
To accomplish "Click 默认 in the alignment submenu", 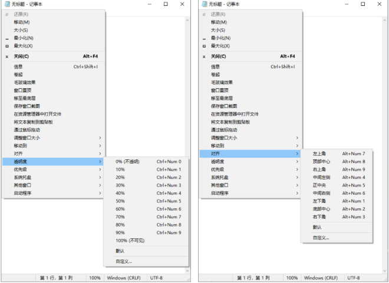I will pyautogui.click(x=317, y=227).
